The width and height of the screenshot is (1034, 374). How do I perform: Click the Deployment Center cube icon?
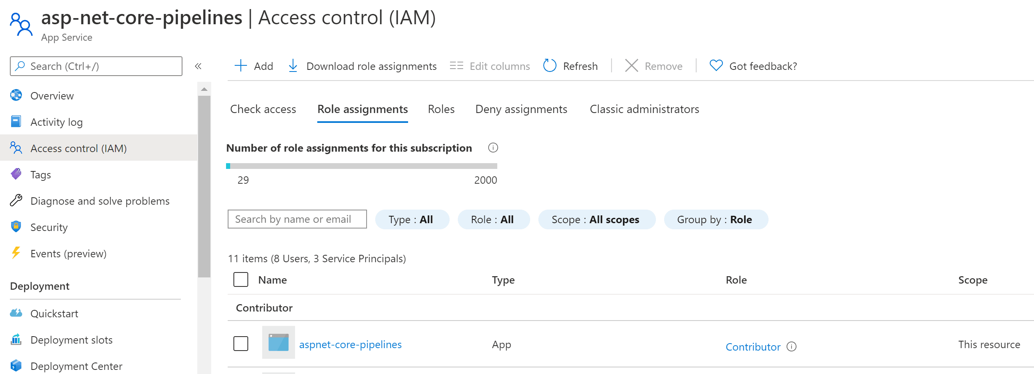click(x=16, y=366)
